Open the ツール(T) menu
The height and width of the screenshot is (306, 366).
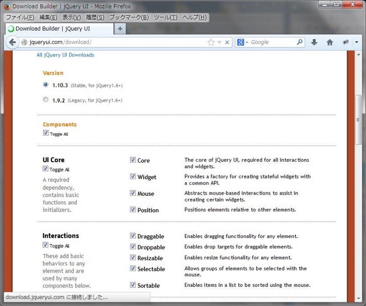(x=166, y=17)
